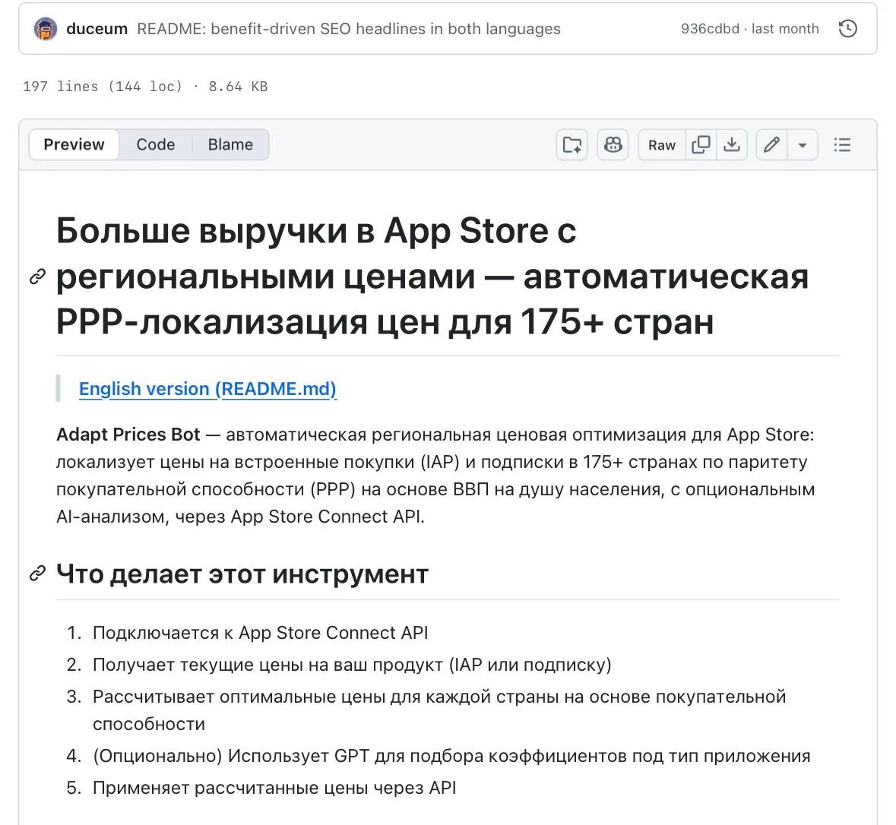Click the 'Получает текущие цены' list item
This screenshot has width=896, height=825.
coord(352,665)
